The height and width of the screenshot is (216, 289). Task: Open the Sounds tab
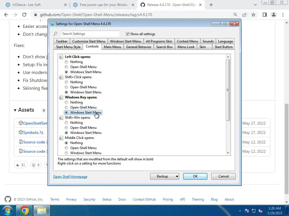pyautogui.click(x=208, y=41)
